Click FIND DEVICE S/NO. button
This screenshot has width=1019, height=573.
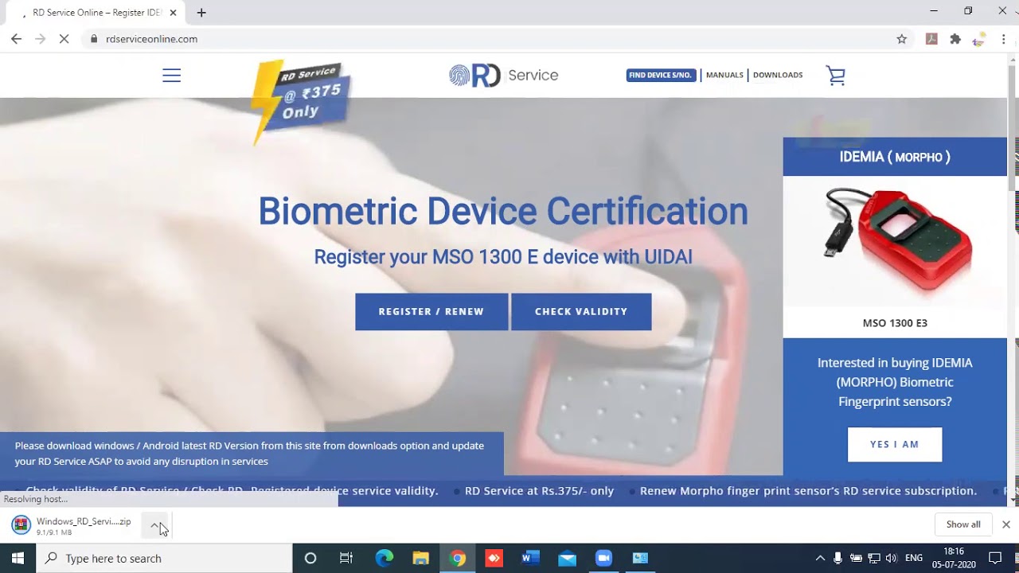661,76
